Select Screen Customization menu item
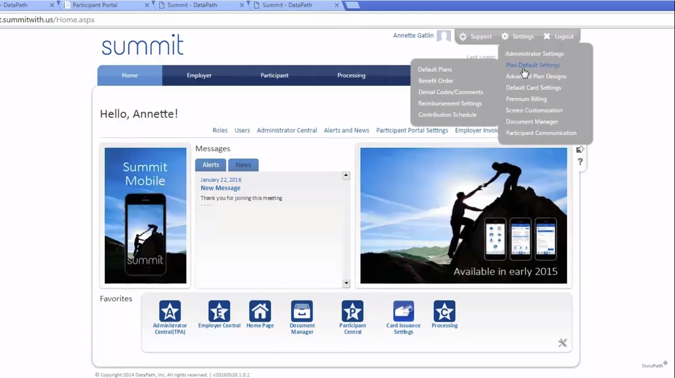 534,111
